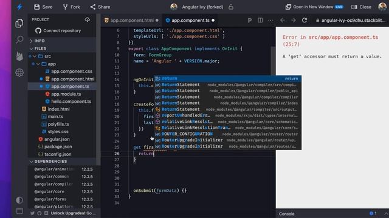The image size is (389, 218).
Task: Open the Firebase sidebar icon
Action: 19,56
